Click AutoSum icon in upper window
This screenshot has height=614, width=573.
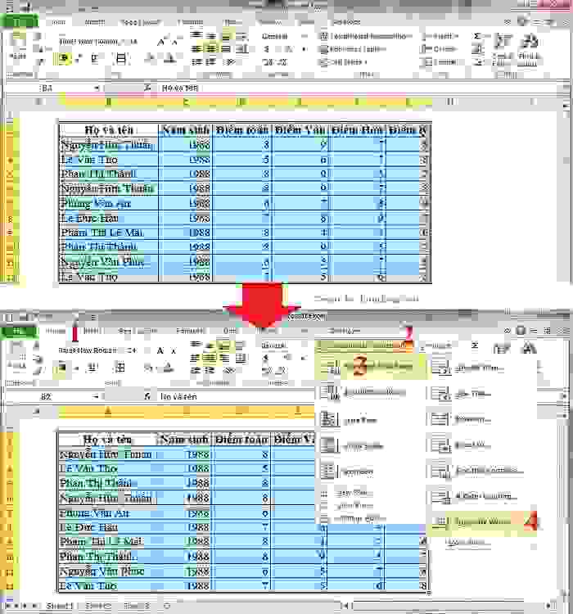477,36
